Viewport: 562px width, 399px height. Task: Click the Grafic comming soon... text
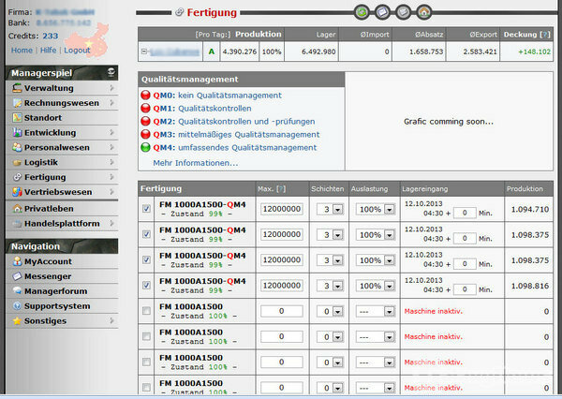click(x=449, y=122)
